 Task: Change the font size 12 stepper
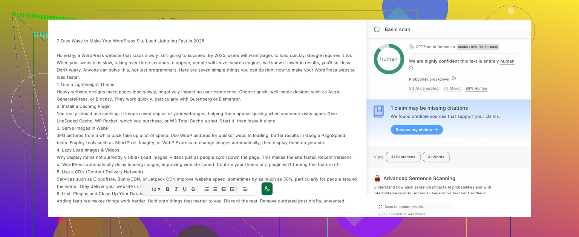point(156,189)
